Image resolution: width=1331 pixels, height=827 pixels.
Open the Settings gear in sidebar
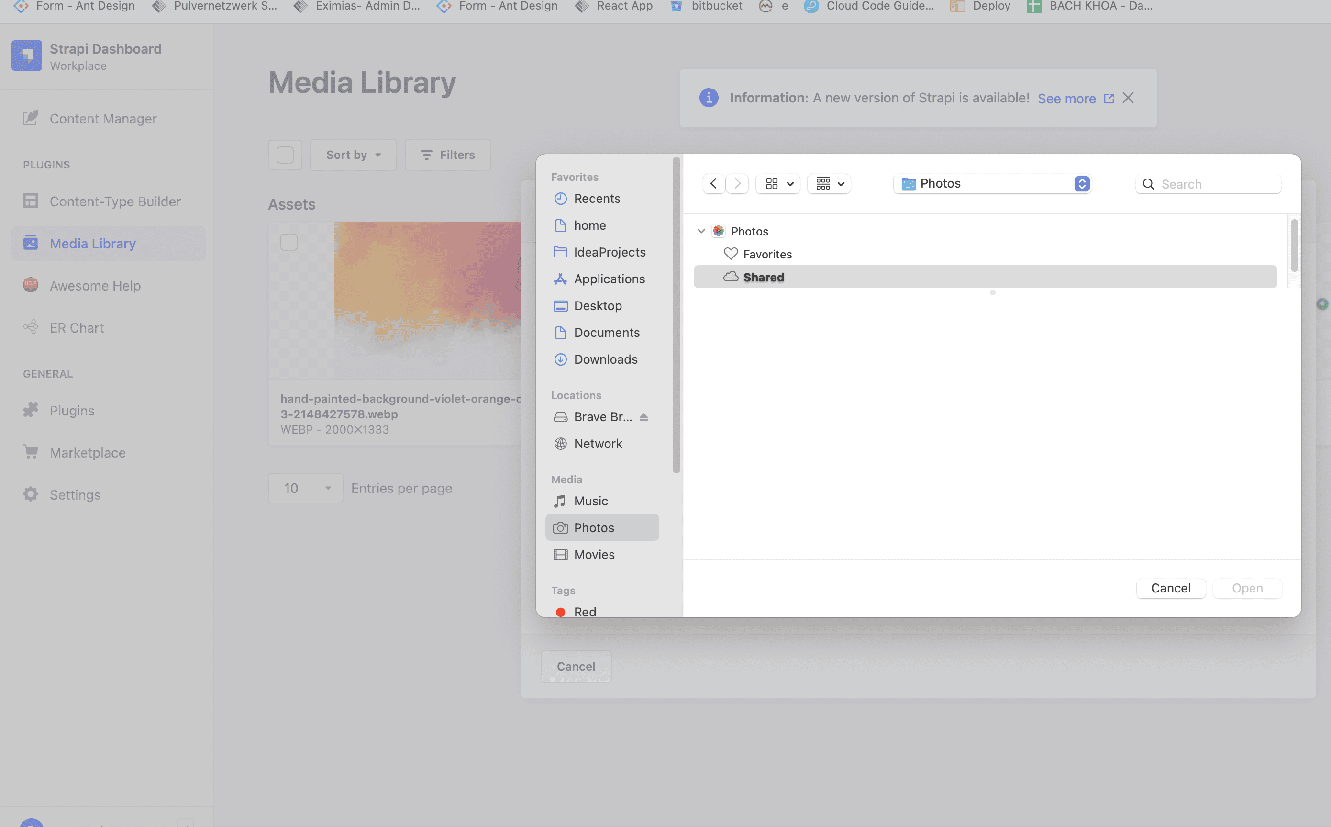[x=31, y=494]
